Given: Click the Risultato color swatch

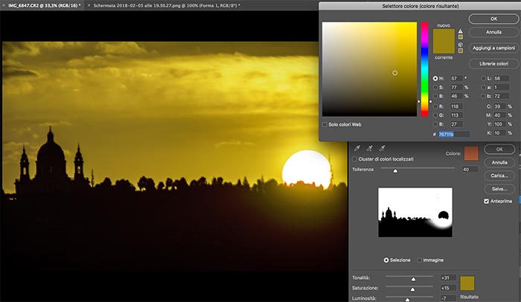Looking at the screenshot, I should 467,283.
